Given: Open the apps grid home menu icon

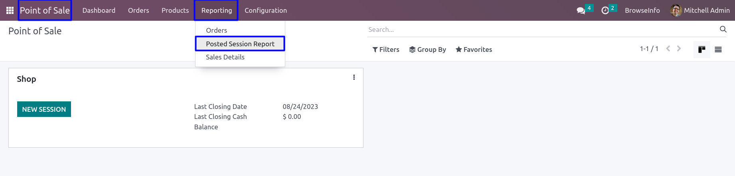Looking at the screenshot, I should point(10,10).
